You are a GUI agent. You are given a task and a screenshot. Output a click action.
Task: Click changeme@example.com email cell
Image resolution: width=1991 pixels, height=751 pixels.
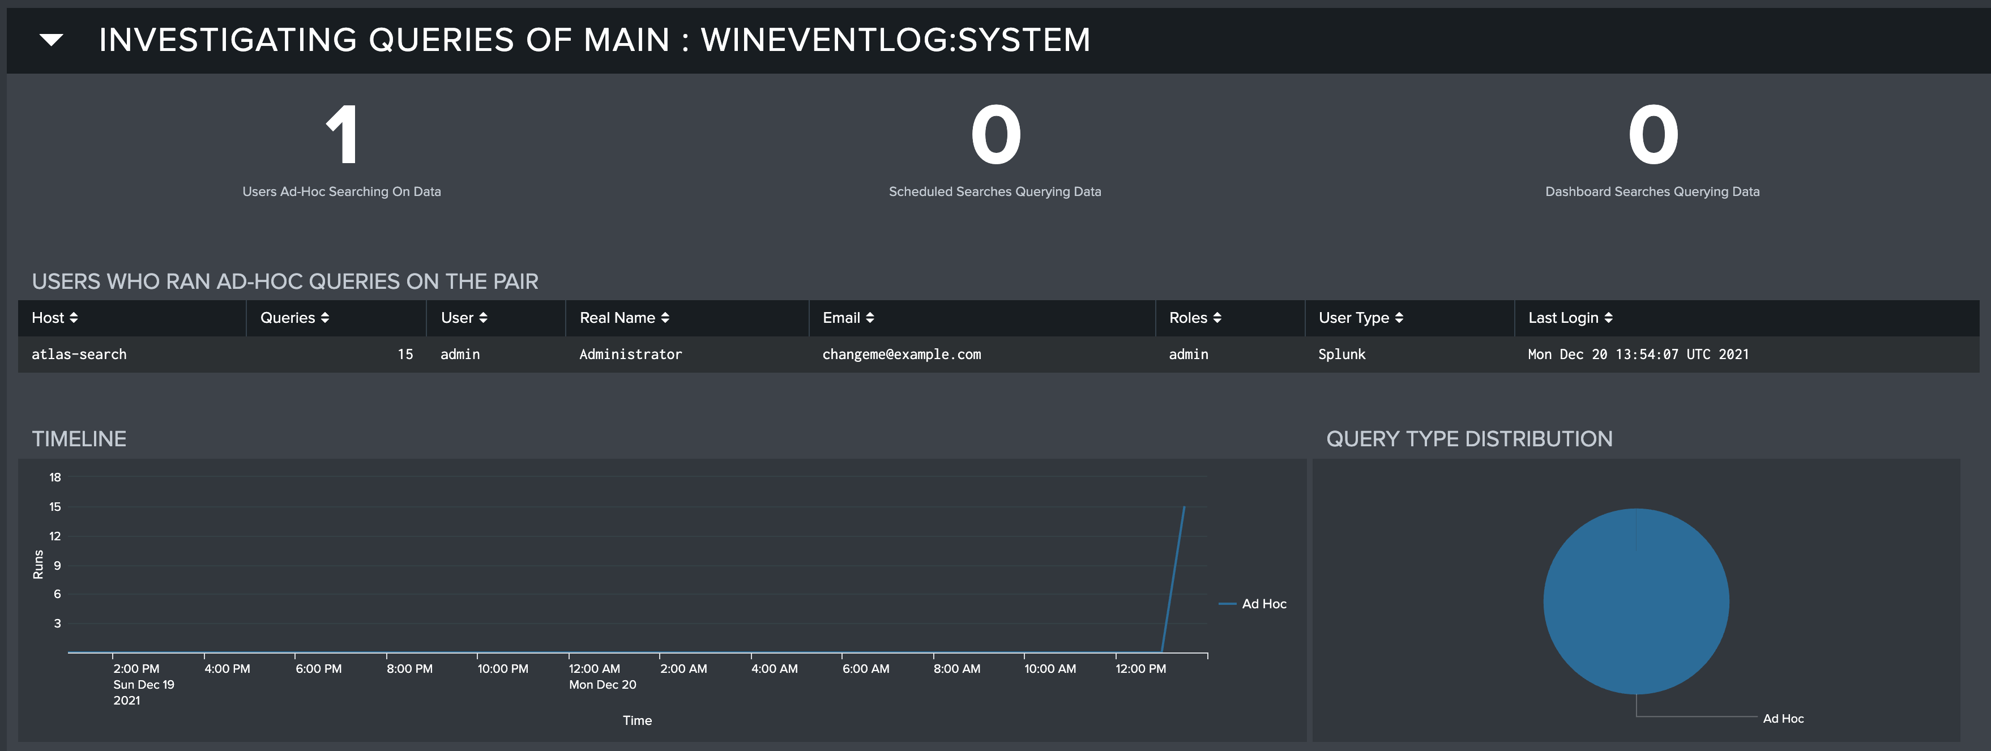(x=901, y=354)
